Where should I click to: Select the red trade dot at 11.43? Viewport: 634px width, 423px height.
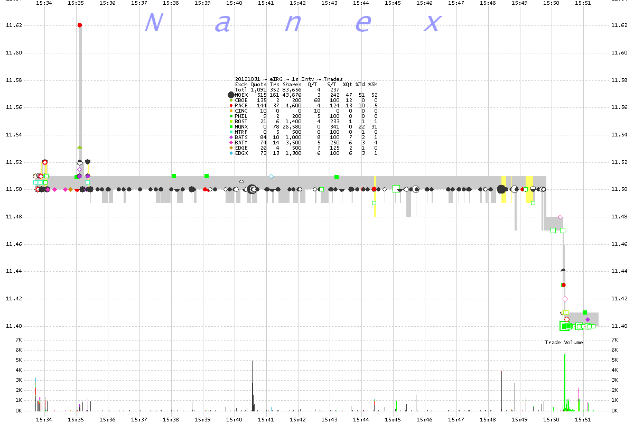(x=563, y=285)
